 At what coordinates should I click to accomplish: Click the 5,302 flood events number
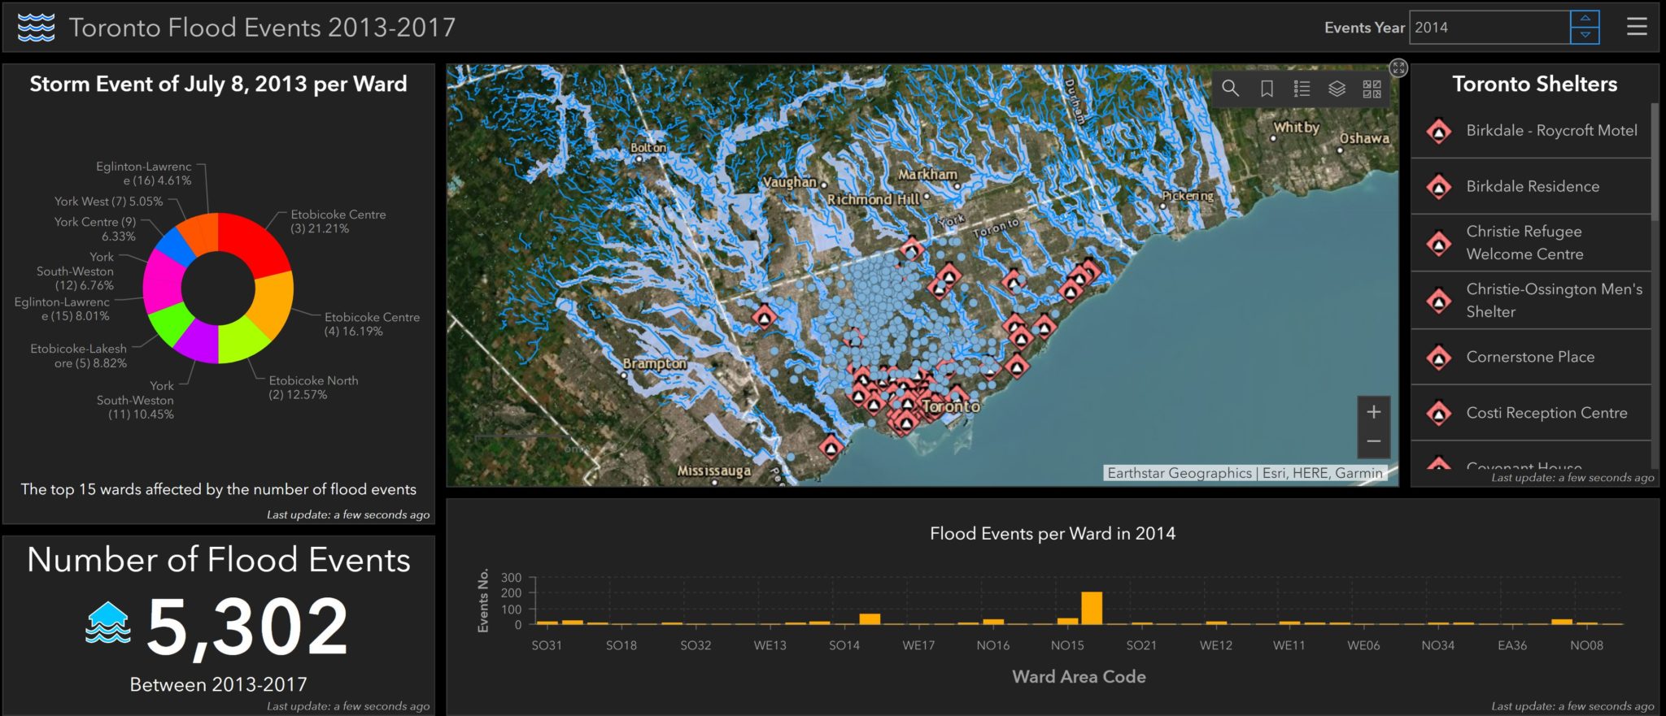tap(248, 626)
